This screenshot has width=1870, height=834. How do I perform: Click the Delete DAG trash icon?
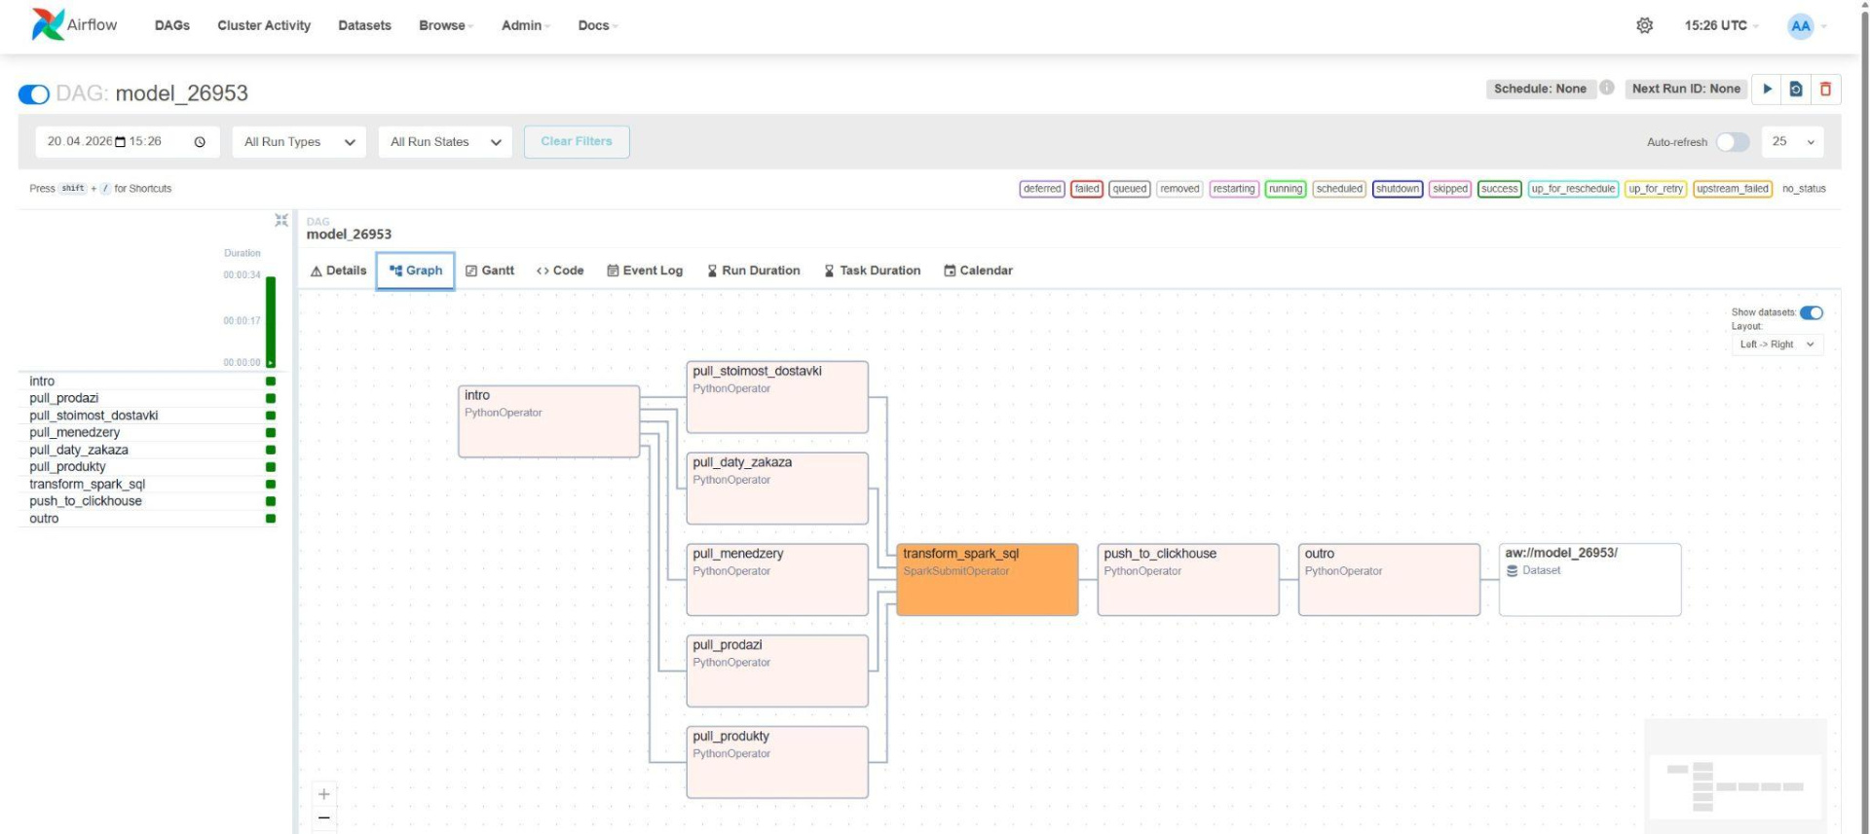pyautogui.click(x=1825, y=89)
